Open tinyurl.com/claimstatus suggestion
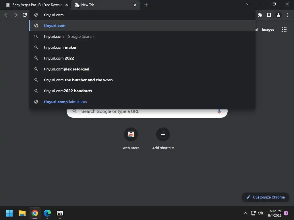 [x=142, y=102]
